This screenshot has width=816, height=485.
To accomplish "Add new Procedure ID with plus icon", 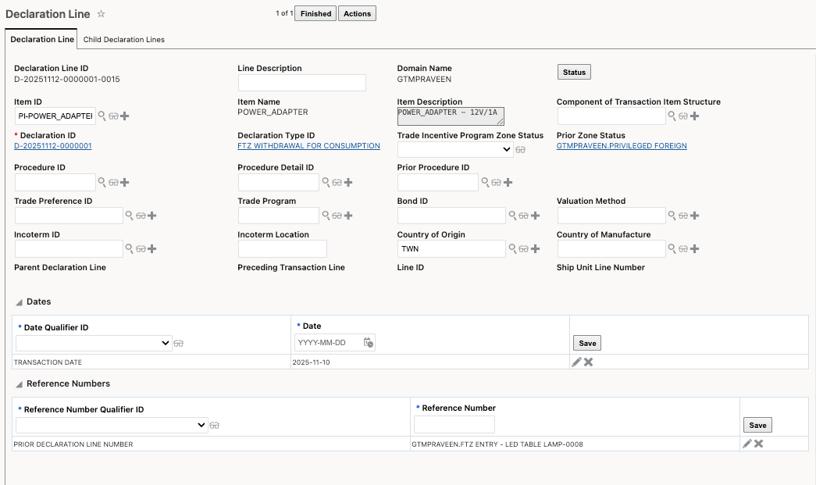I will point(124,183).
